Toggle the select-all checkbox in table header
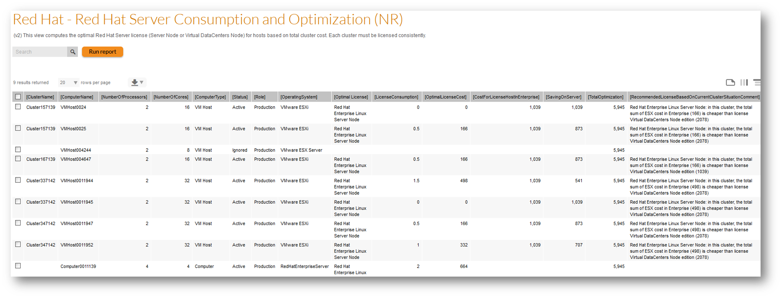The image size is (782, 298). click(18, 97)
